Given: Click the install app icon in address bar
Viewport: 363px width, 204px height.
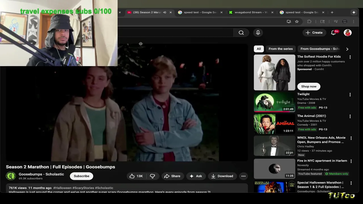Looking at the screenshot, I should [289, 22].
